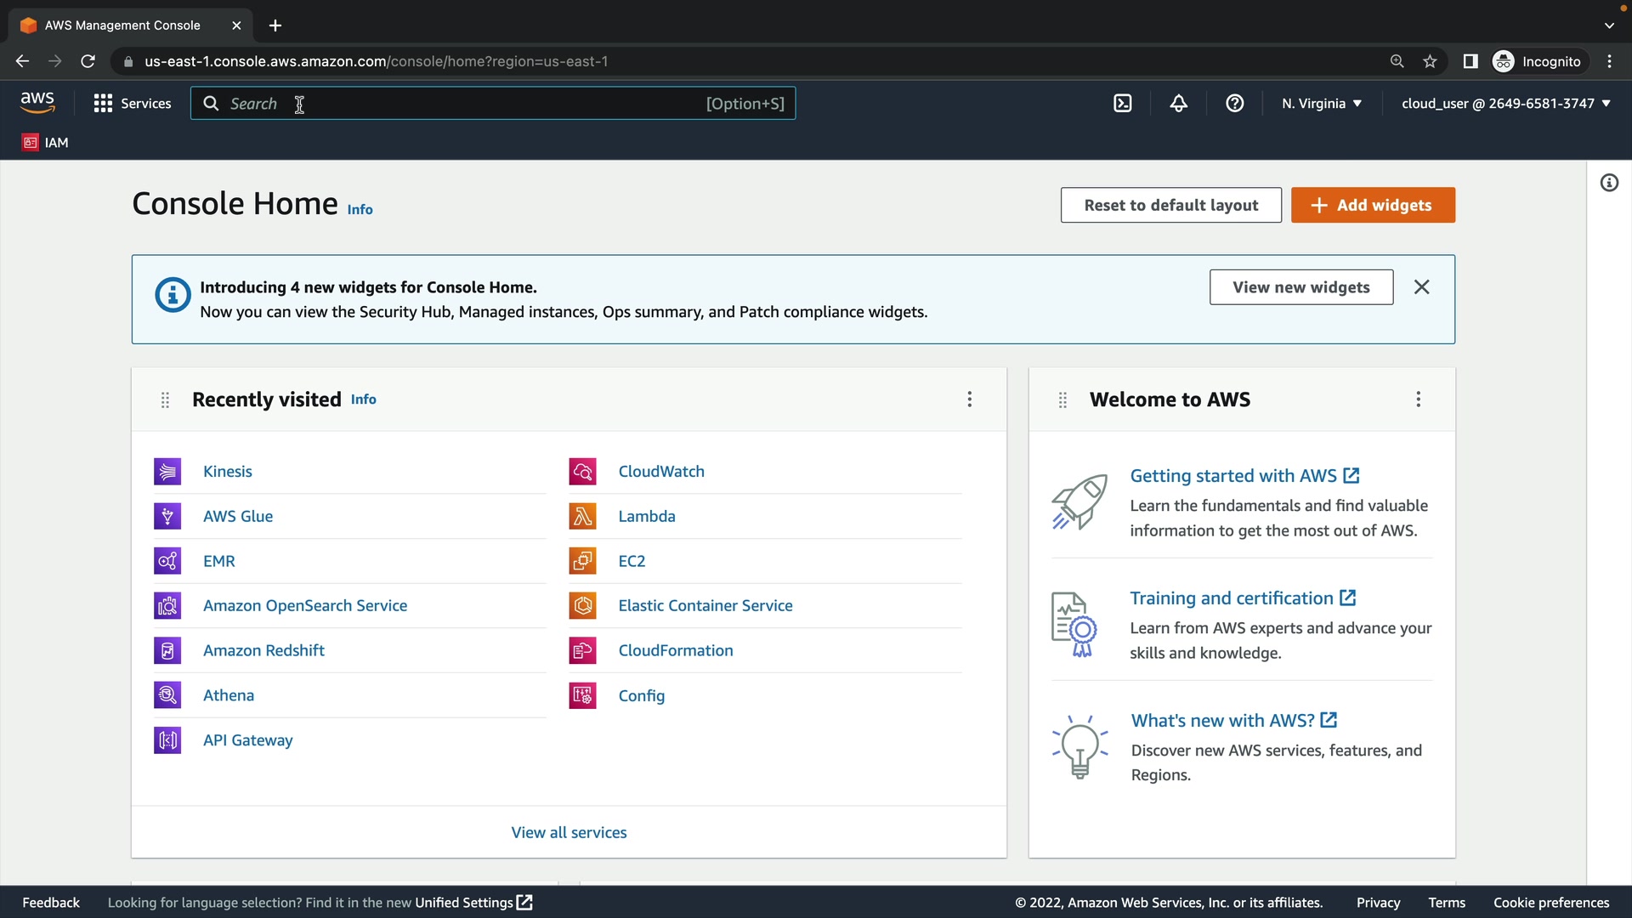The width and height of the screenshot is (1632, 918).
Task: Open the info panel icon at right edge
Action: pos(1609,183)
